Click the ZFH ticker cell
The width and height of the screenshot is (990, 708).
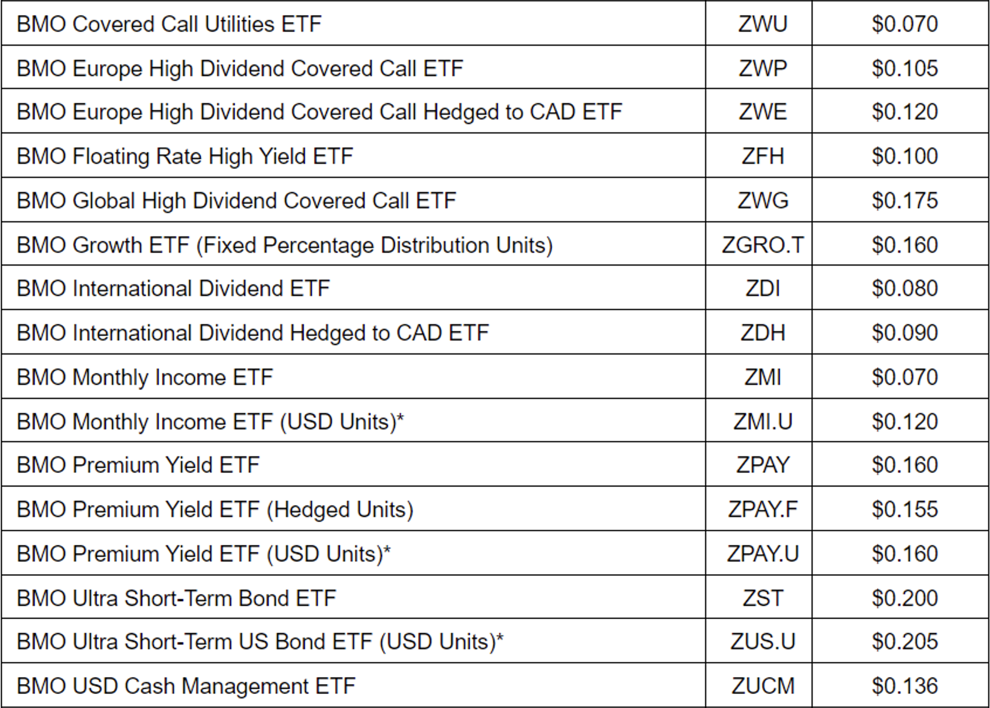pos(762,156)
